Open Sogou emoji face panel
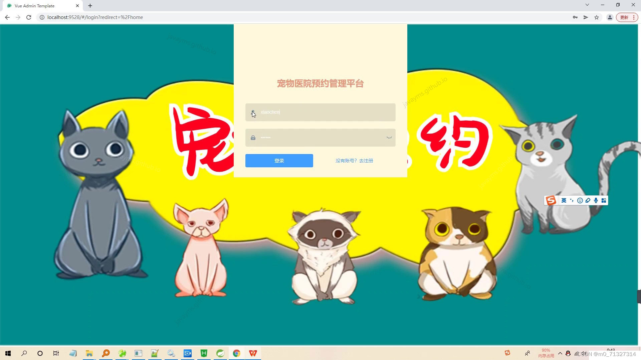 click(580, 200)
